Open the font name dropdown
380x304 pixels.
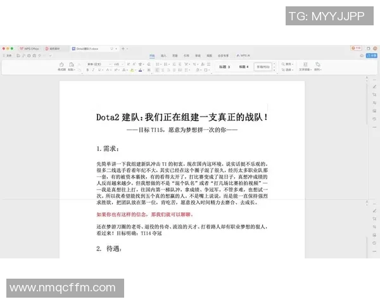(110, 64)
